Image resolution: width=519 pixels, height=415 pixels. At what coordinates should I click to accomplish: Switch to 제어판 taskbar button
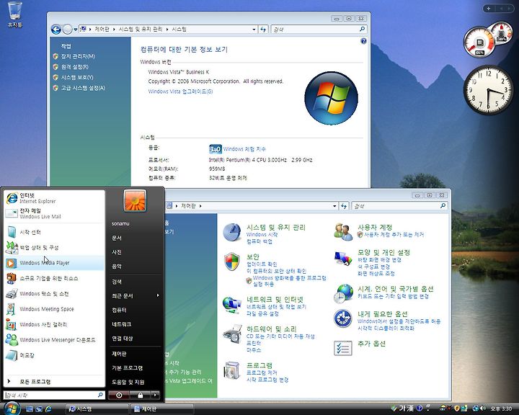tap(161, 409)
